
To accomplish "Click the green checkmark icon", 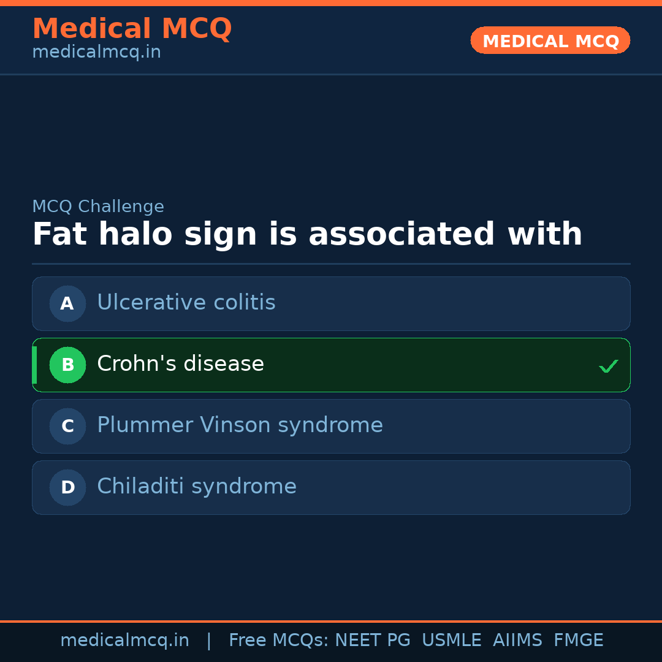I will [x=608, y=367].
